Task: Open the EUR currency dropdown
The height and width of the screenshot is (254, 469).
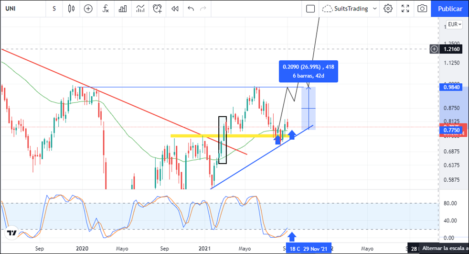Action: (453, 24)
